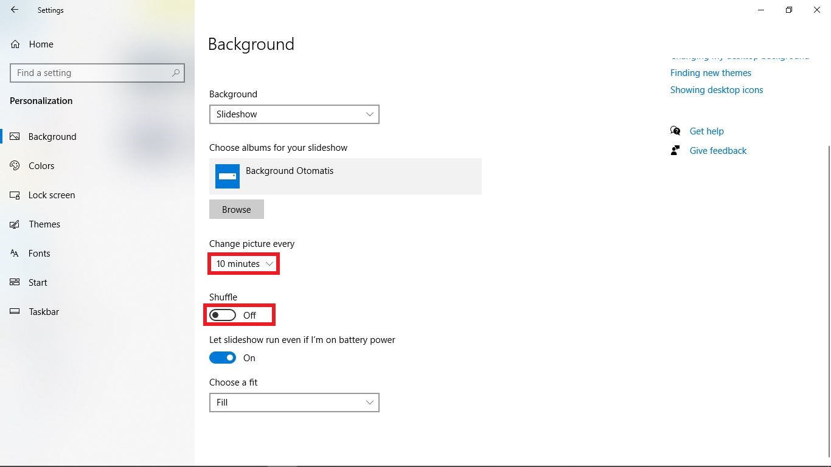The height and width of the screenshot is (467, 831).
Task: Open the Finding new themes link
Action: pos(711,73)
